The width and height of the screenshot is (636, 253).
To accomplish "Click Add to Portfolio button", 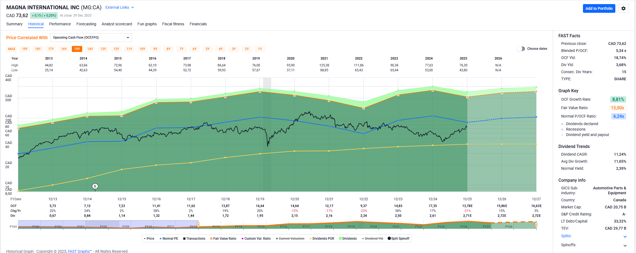I will point(599,8).
